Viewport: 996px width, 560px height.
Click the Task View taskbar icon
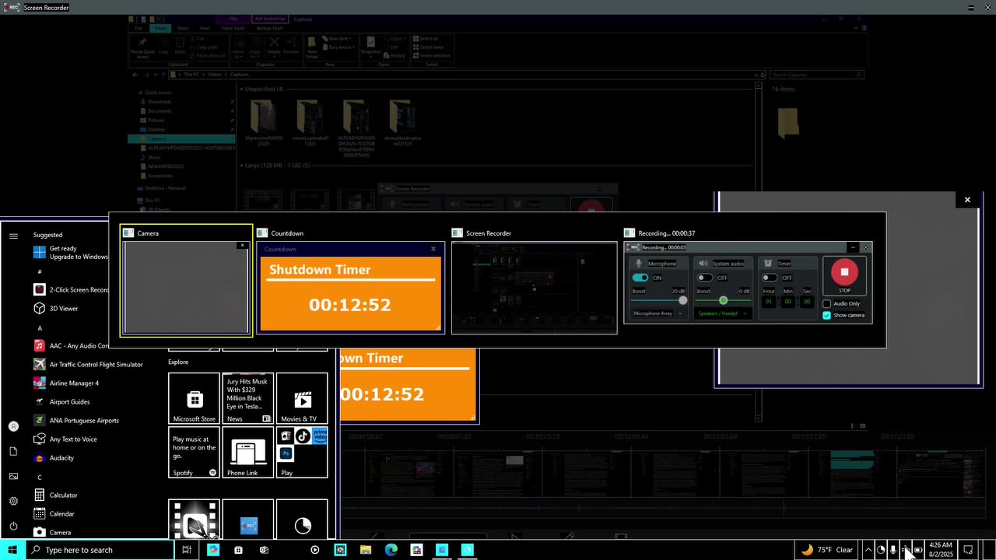tap(187, 550)
